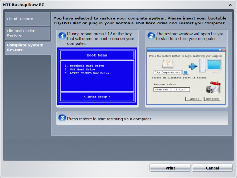
Task: Click the restore window illustration thumbnail
Action: [x=186, y=76]
